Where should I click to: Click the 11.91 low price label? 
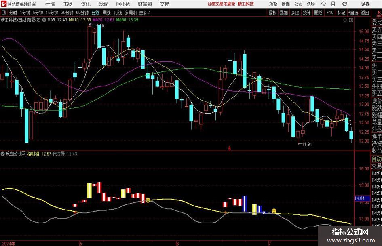[307, 144]
